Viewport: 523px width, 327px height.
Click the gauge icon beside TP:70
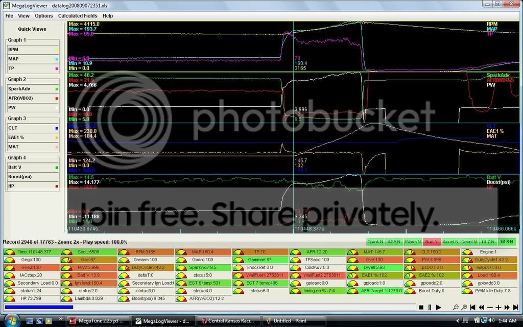tap(238, 252)
